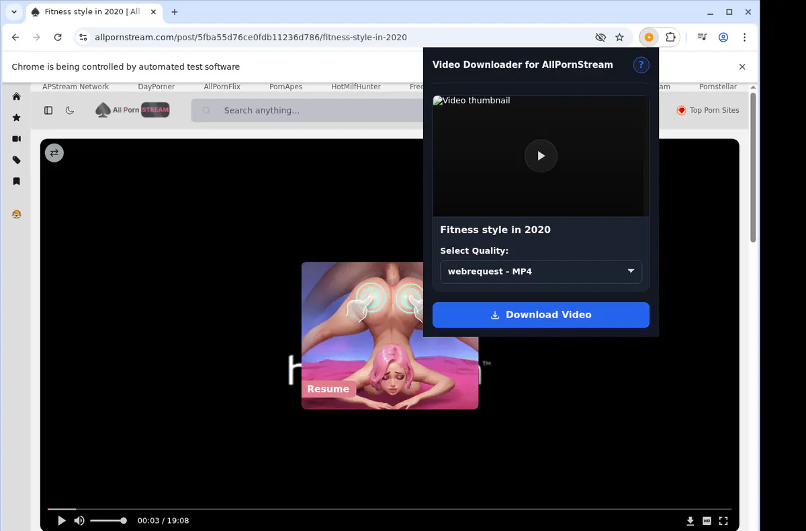Open the Extensions puzzle-piece menu
Image resolution: width=806 pixels, height=531 pixels.
(x=670, y=38)
